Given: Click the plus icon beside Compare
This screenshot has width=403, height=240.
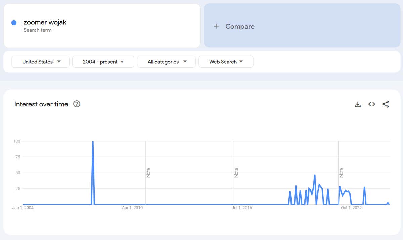Looking at the screenshot, I should click(216, 26).
